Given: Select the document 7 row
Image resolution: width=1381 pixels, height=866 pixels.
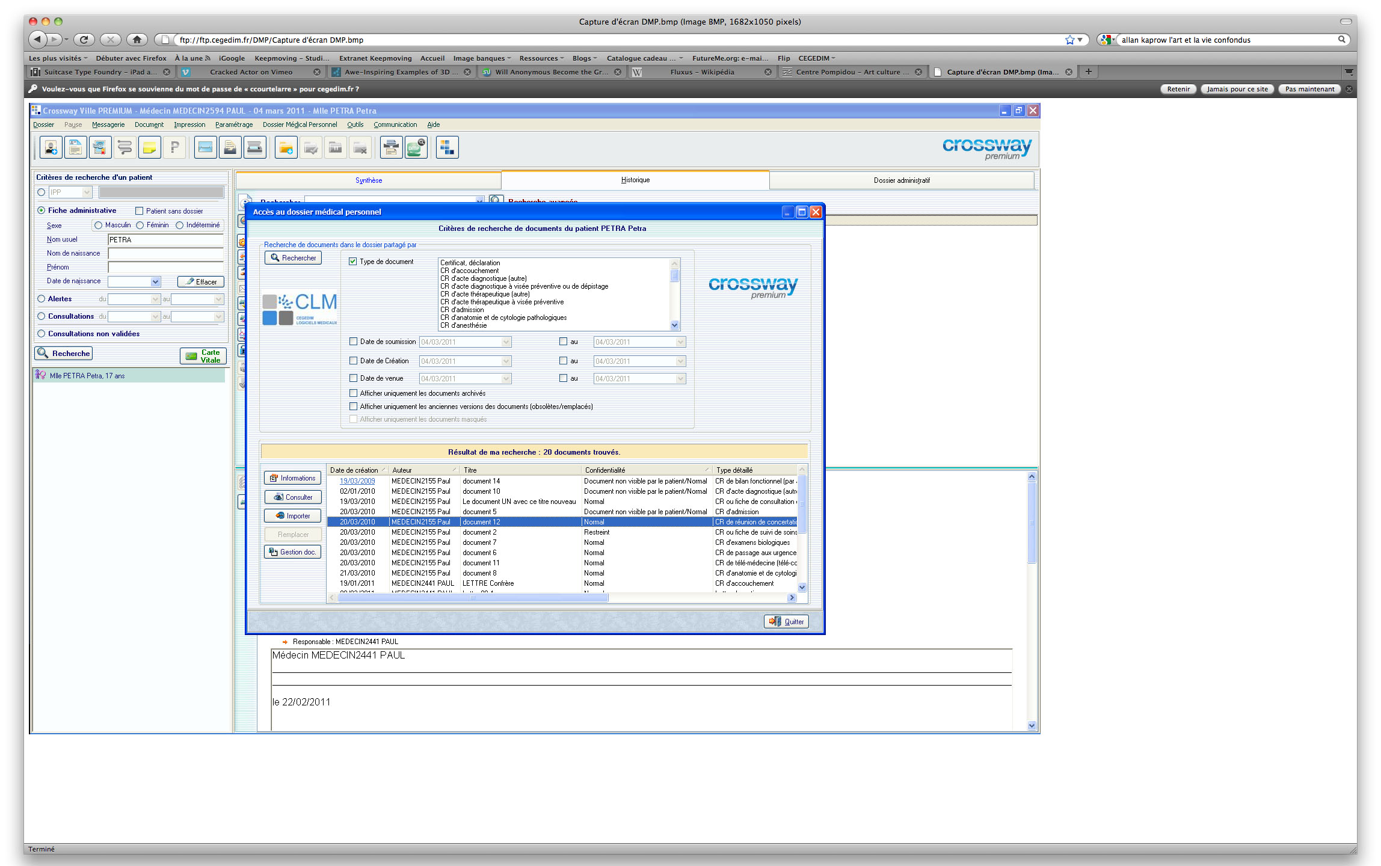Looking at the screenshot, I should point(479,542).
